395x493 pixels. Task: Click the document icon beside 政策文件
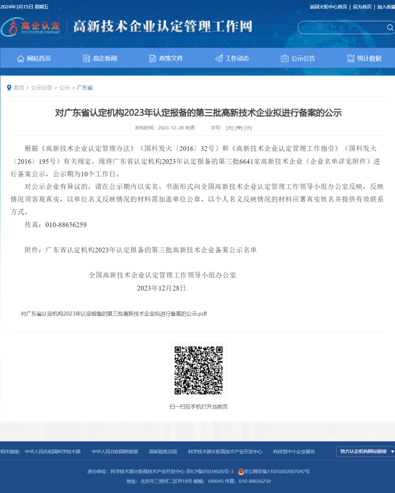[153, 58]
